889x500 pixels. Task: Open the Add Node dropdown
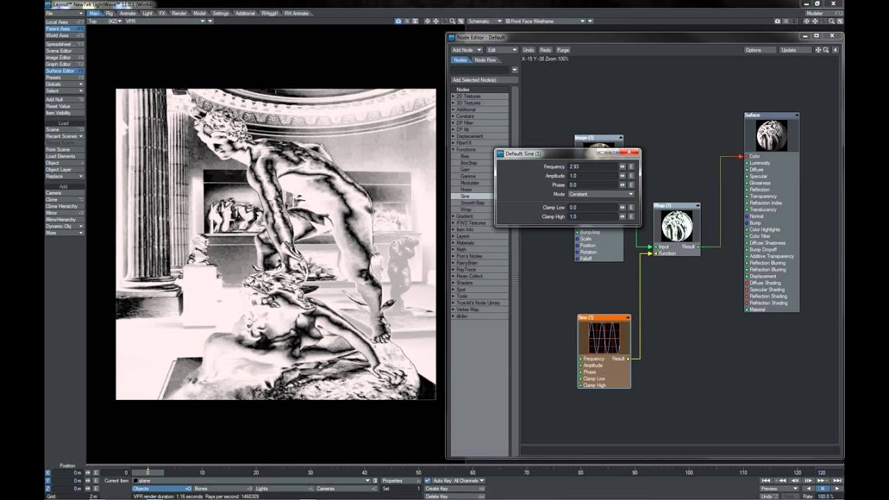point(466,50)
